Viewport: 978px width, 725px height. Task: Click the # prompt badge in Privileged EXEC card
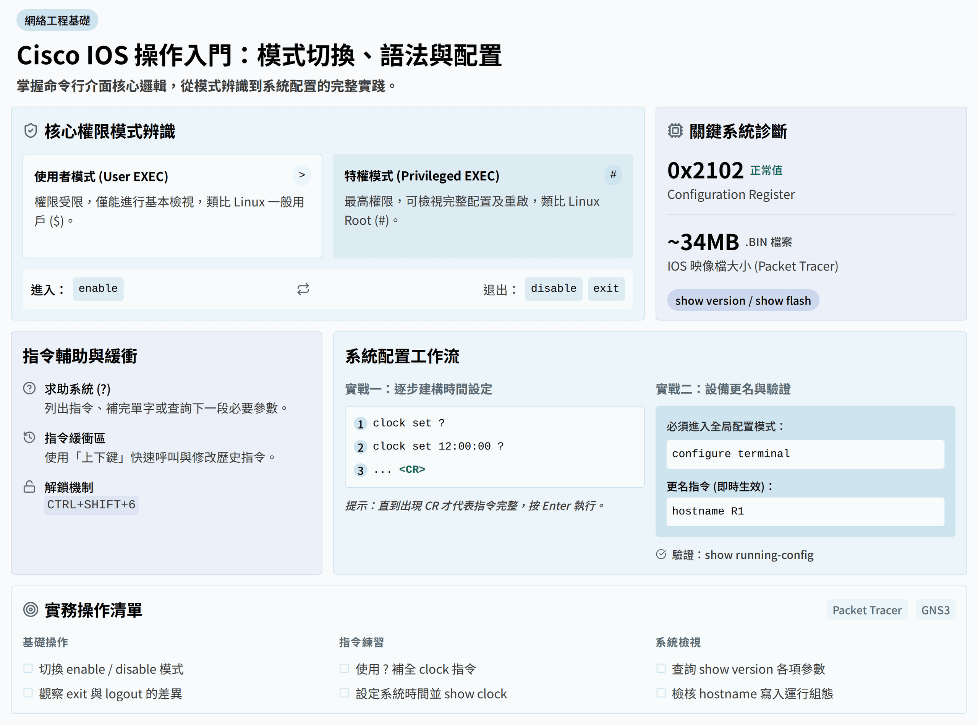tap(613, 175)
